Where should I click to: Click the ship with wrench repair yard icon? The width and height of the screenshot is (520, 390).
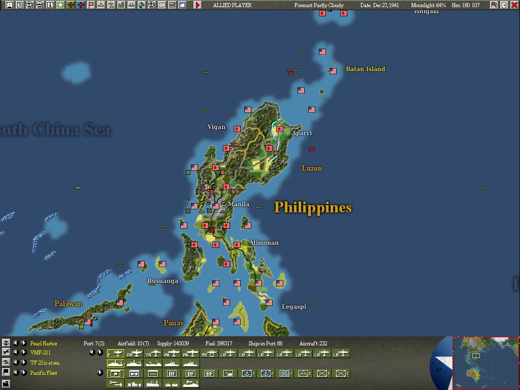click(x=190, y=384)
